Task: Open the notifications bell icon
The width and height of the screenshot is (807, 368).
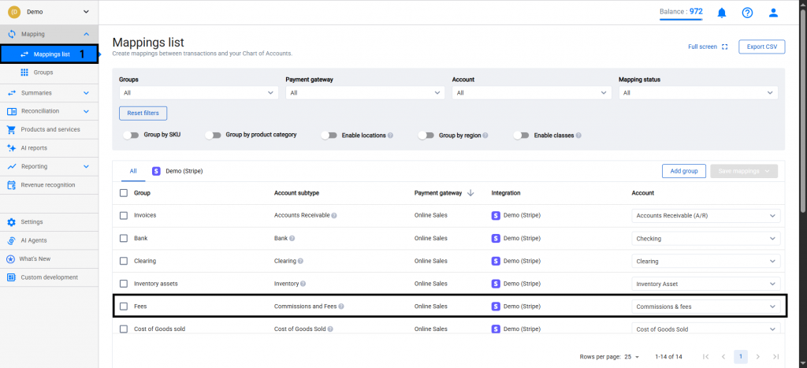Action: point(722,13)
